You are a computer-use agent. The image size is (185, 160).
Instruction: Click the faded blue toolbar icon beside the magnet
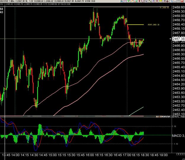[171, 1]
